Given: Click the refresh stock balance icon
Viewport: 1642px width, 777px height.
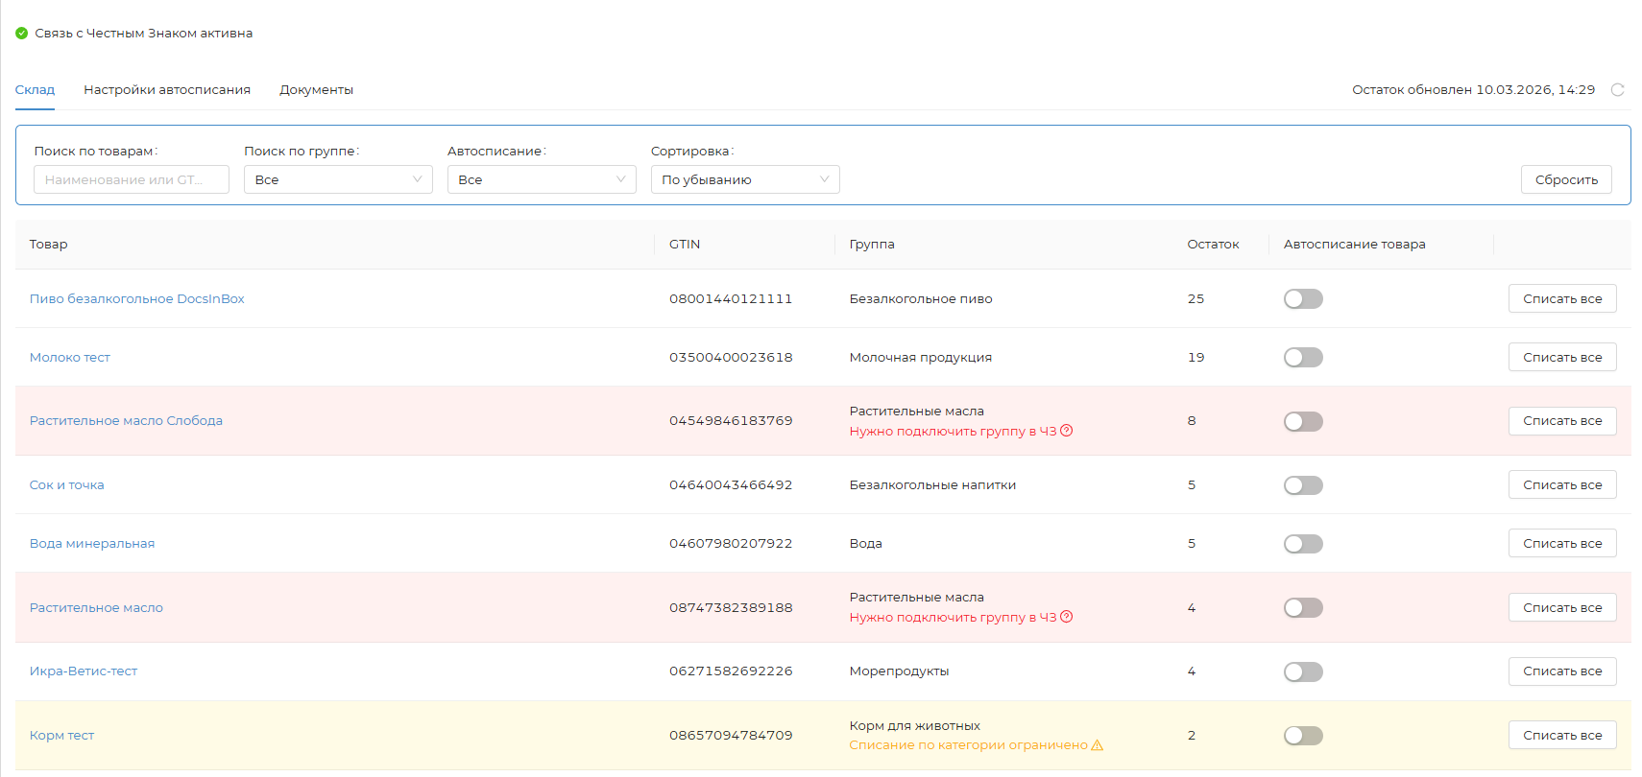Looking at the screenshot, I should coord(1617,90).
